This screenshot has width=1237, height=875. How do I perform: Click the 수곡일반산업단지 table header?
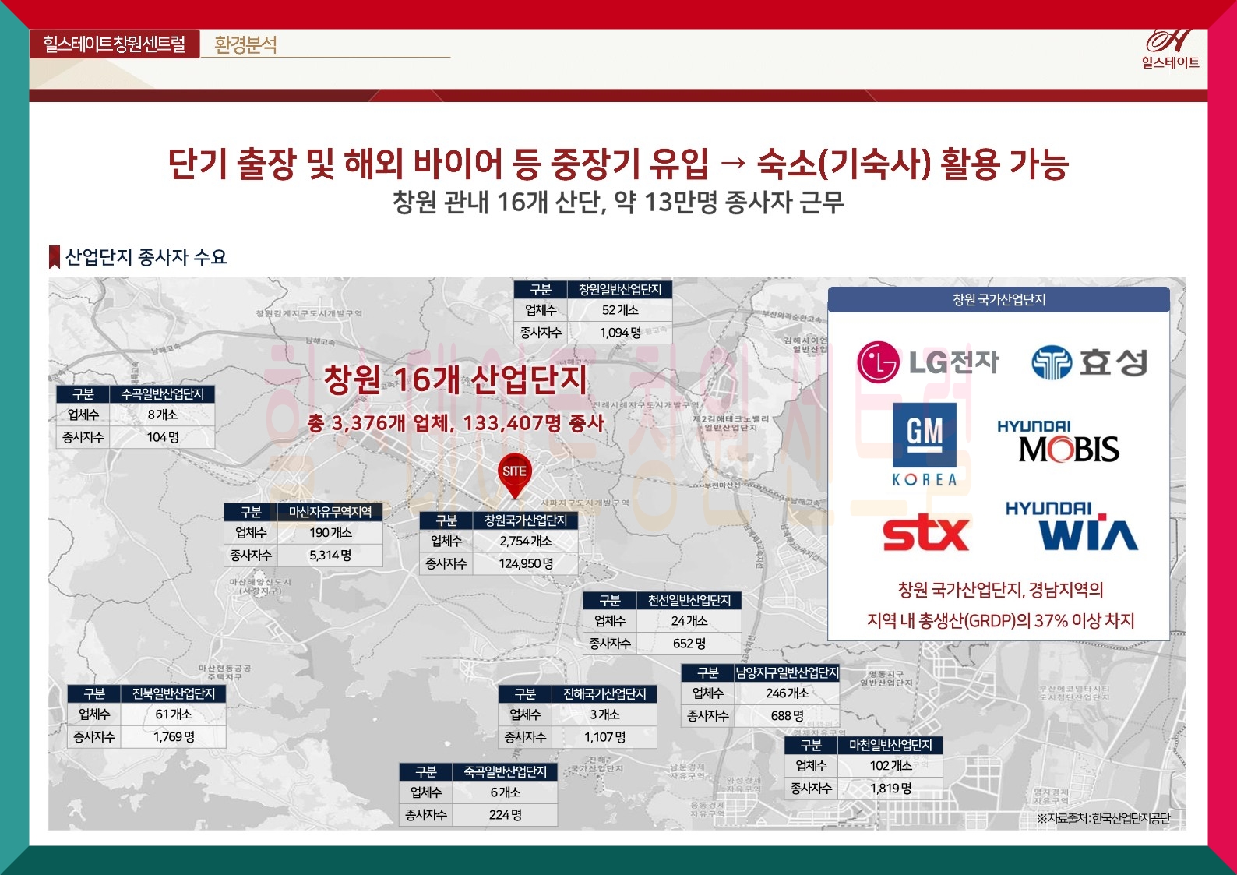pyautogui.click(x=162, y=394)
